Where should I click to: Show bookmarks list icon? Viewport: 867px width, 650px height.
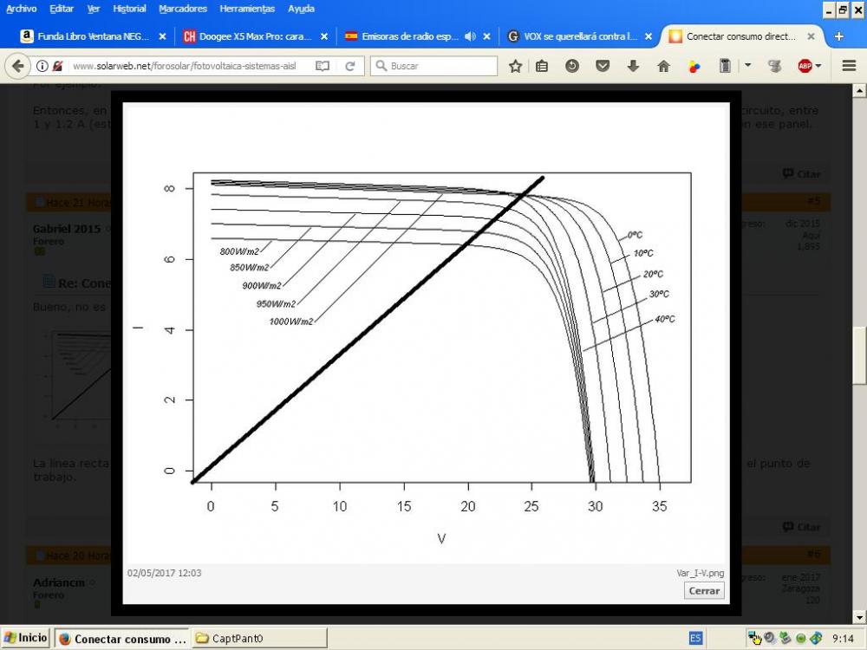(542, 67)
